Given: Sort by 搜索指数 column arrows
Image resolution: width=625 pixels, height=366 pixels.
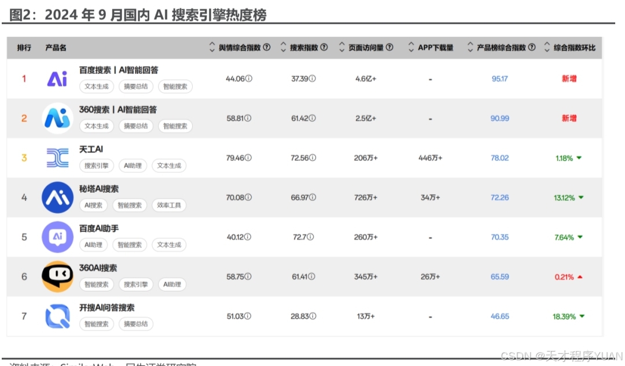Looking at the screenshot, I should (284, 47).
